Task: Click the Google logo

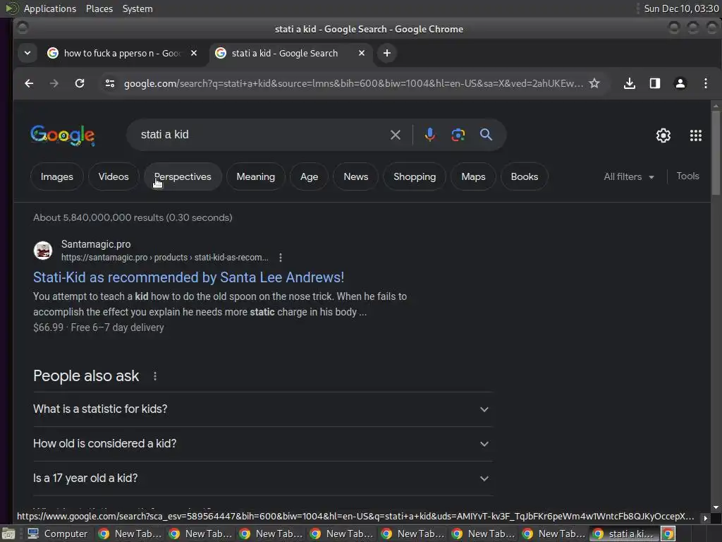Action: click(x=63, y=135)
